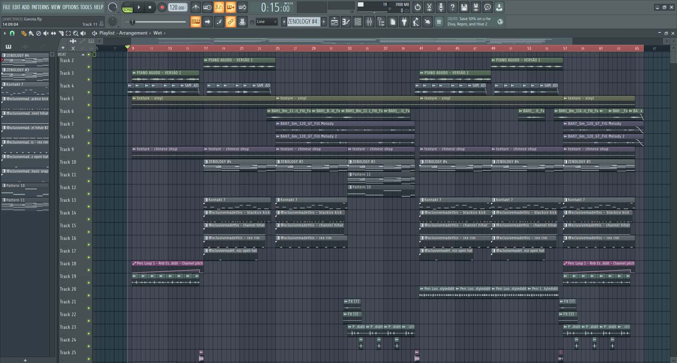Mute the BEAT track green dot
Viewport: 677px width, 363px height.
click(89, 55)
